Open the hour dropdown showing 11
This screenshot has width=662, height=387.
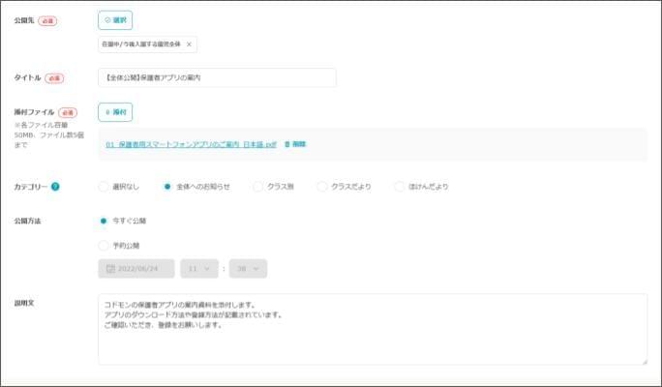[x=199, y=268]
